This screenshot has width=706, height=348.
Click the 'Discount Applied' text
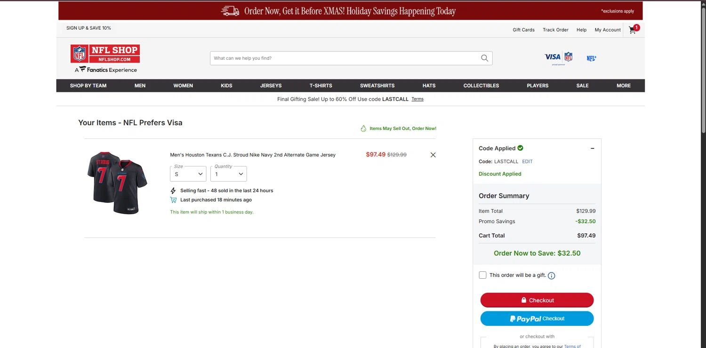pyautogui.click(x=500, y=174)
